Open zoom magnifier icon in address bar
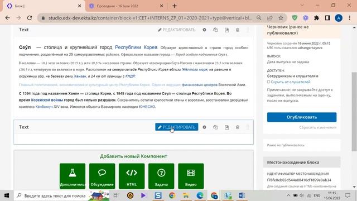 (259, 18)
